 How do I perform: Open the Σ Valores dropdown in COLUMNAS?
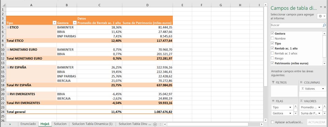pyautogui.click(x=323, y=89)
